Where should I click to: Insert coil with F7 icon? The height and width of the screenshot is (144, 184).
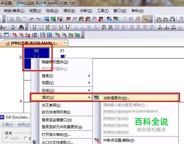click(61, 27)
